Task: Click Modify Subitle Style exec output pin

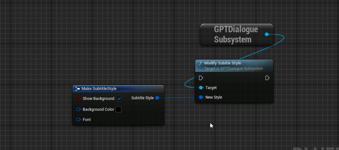Action: 267,78
